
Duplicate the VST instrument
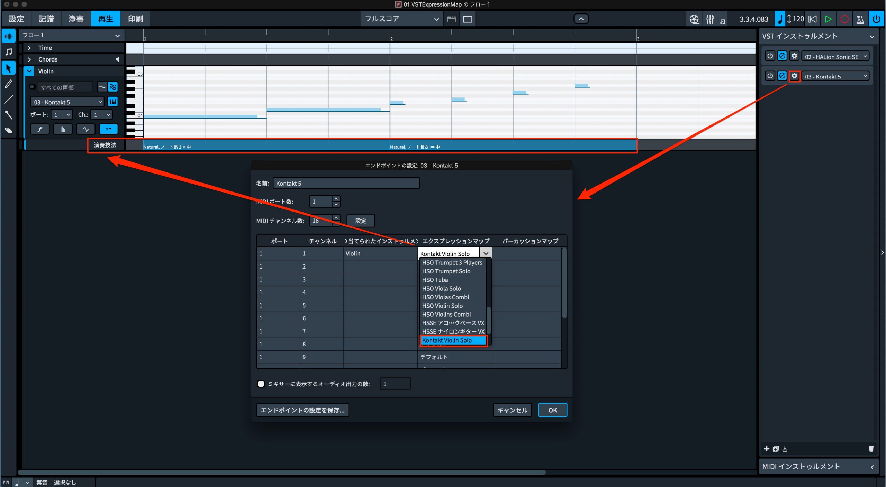pos(776,449)
